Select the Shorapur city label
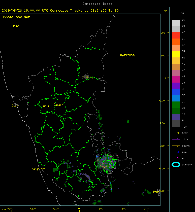The height and width of the screenshot is (212, 195). tap(86, 77)
